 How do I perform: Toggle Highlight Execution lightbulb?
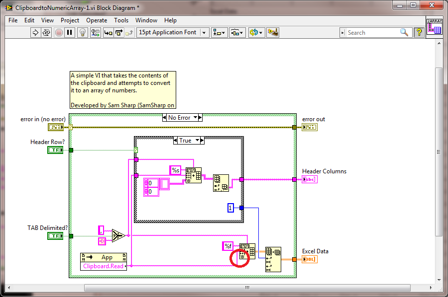[83, 32]
